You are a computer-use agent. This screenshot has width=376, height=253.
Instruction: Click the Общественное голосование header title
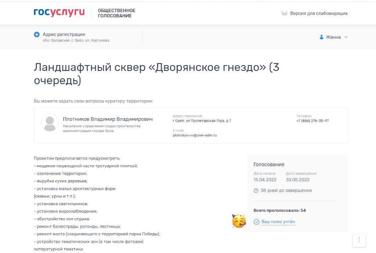(117, 13)
